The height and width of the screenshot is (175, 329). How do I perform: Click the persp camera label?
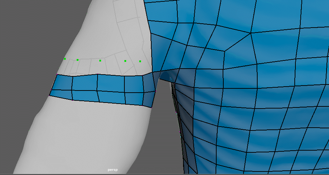point(112,170)
